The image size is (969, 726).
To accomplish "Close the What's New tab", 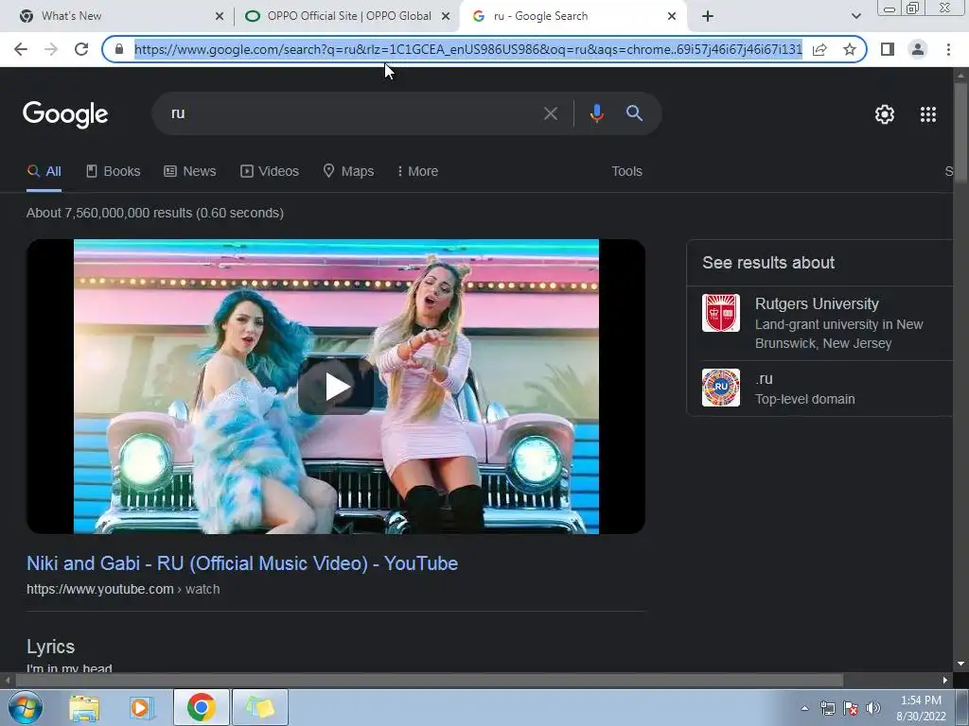I will [220, 17].
